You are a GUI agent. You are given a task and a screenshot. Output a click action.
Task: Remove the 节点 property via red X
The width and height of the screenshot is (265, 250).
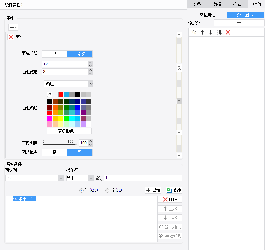(x=11, y=37)
